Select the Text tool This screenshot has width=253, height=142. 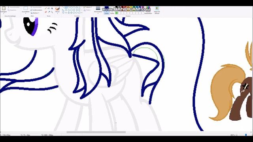point(52,8)
